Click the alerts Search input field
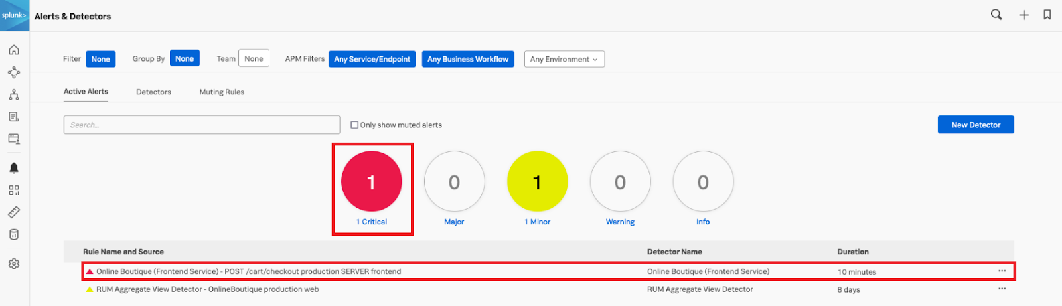 point(202,125)
